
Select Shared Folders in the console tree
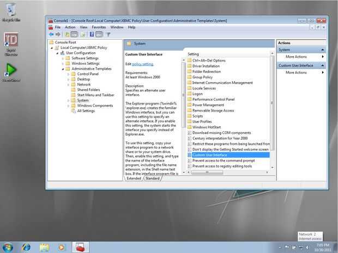coord(89,90)
